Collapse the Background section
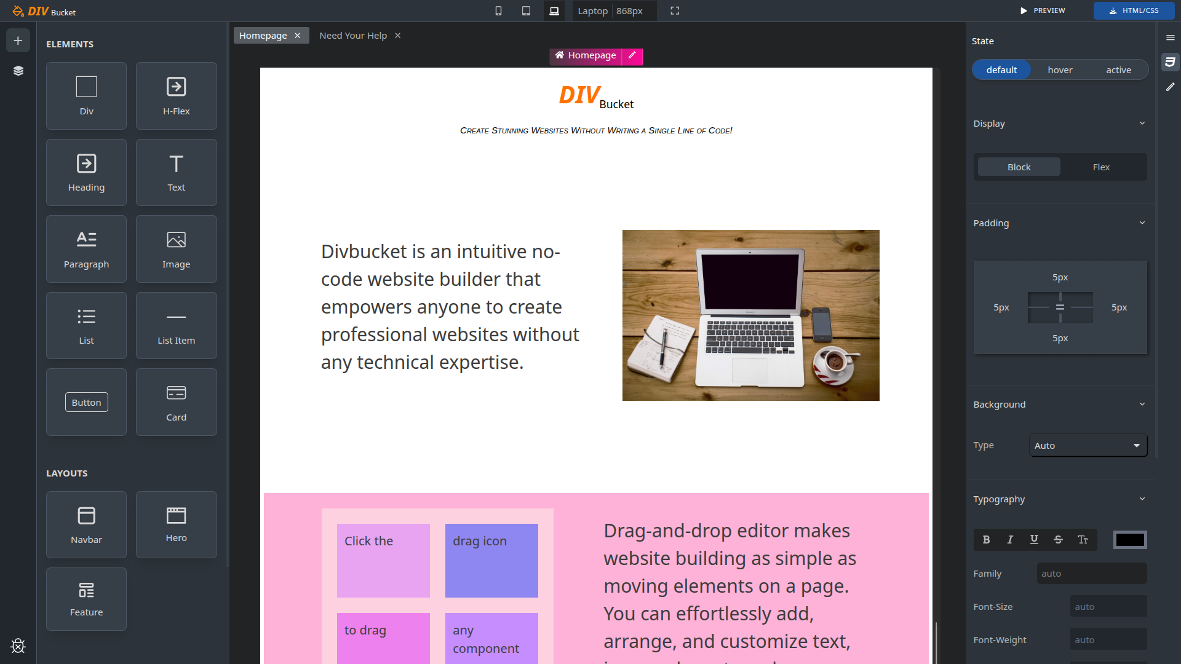 pos(1142,405)
